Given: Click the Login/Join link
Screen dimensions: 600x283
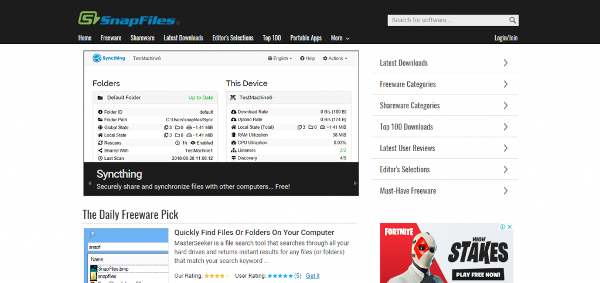Looking at the screenshot, I should (506, 38).
